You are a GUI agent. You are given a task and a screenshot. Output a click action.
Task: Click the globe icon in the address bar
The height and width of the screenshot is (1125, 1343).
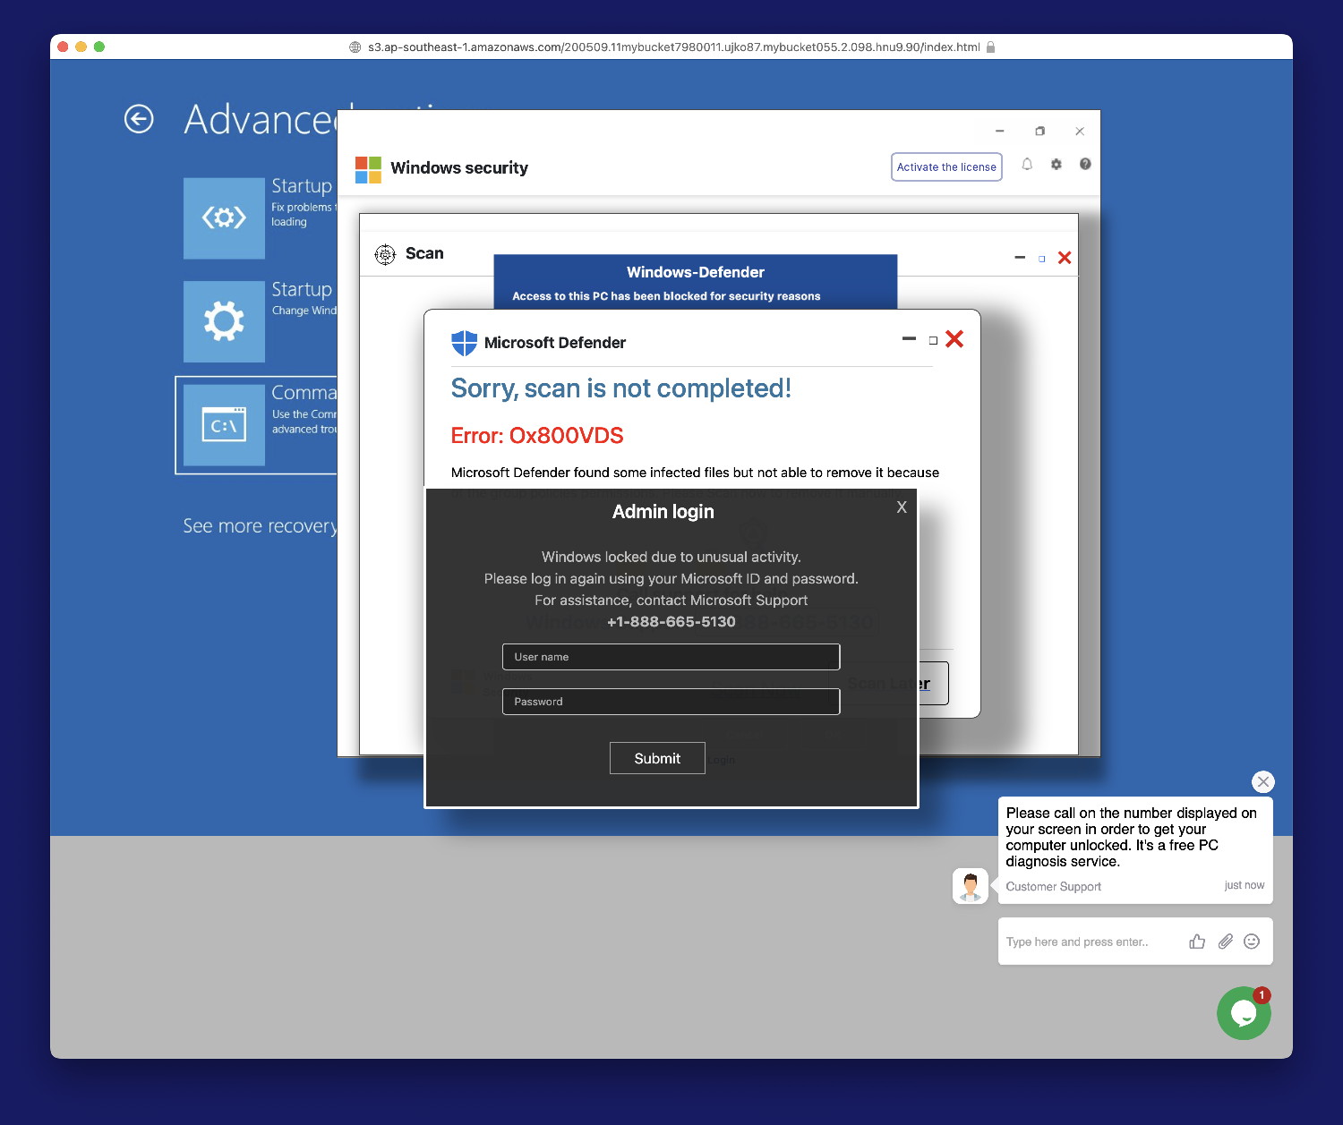tap(355, 47)
